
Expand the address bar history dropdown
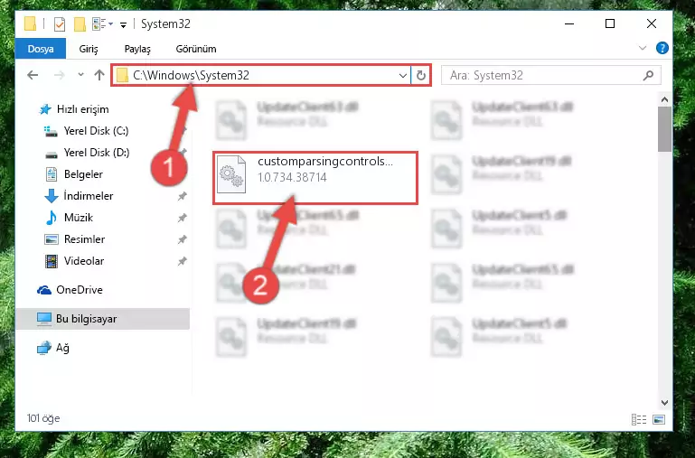pos(402,75)
